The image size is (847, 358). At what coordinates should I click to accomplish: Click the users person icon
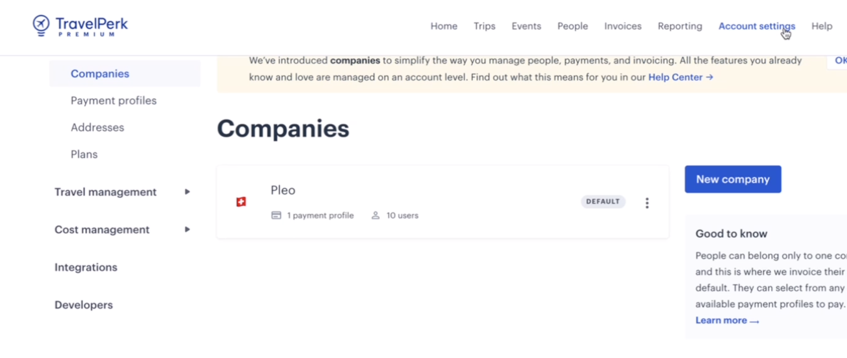[x=375, y=215]
